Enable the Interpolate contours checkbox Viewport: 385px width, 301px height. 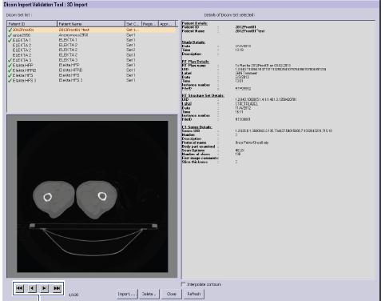click(183, 284)
